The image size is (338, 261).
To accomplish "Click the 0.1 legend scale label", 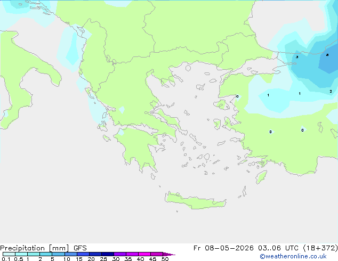I will click(x=6, y=259).
